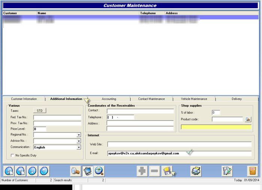Go to the Contact Maintenance tab

[151, 99]
